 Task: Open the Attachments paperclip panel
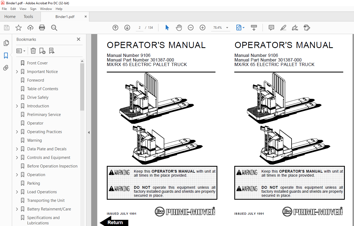point(6,68)
